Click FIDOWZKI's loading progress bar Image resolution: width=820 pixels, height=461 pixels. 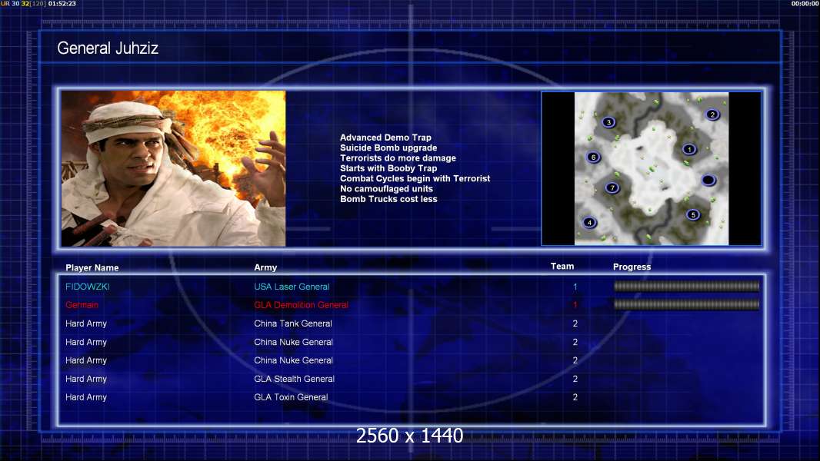point(686,286)
